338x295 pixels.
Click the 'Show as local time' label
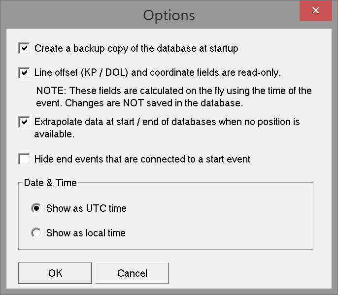(86, 233)
